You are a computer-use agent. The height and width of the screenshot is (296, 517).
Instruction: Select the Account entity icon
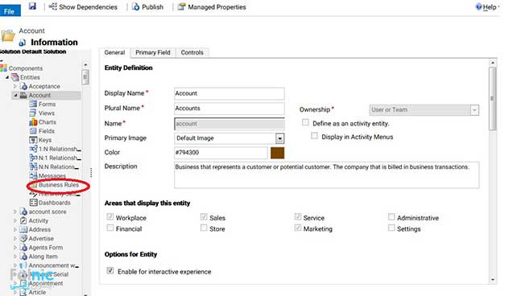coord(23,95)
